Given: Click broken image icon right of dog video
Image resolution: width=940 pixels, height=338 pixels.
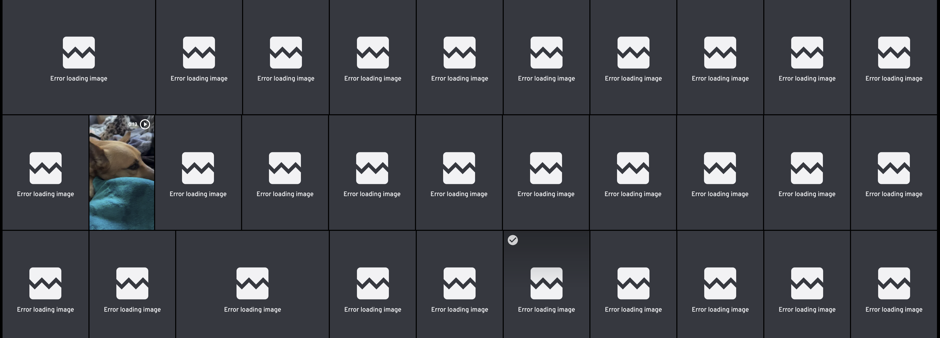Looking at the screenshot, I should pyautogui.click(x=198, y=168).
